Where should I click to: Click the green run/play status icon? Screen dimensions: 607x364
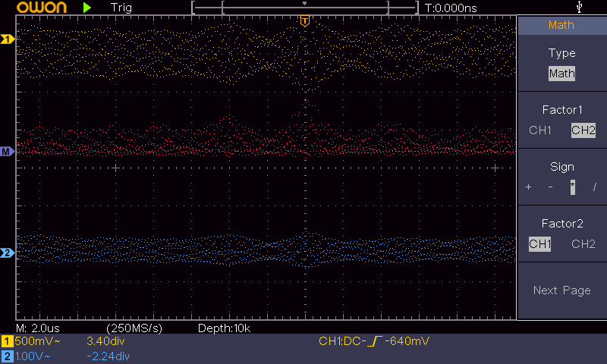[x=88, y=8]
